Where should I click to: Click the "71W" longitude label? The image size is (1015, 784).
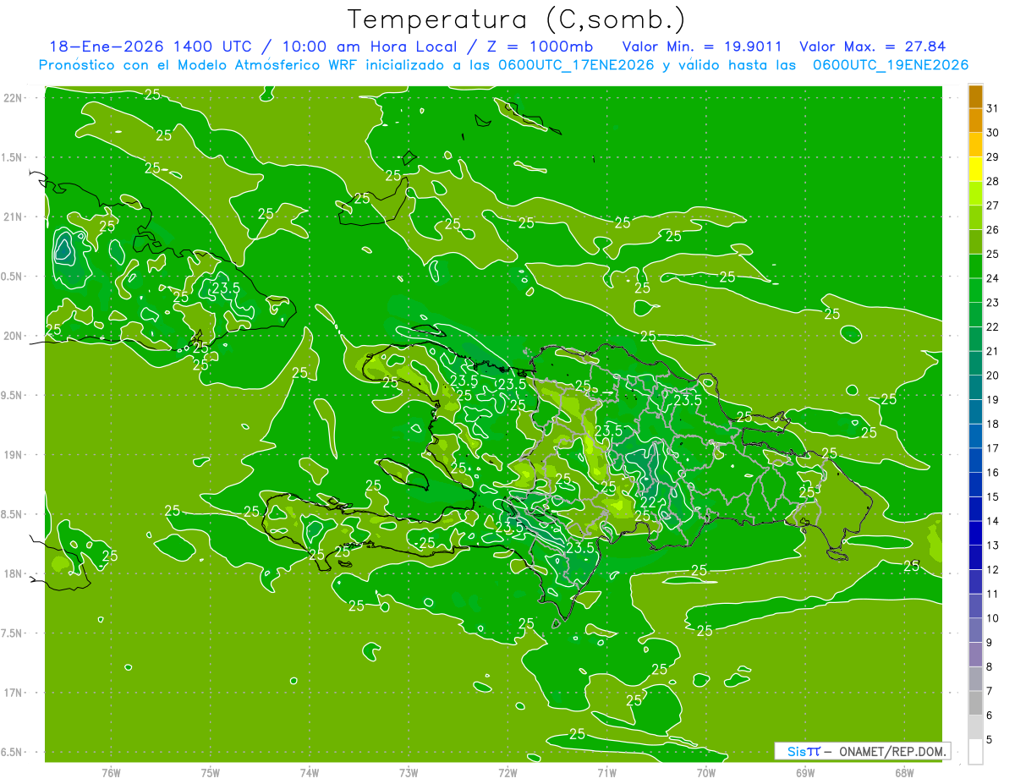(606, 772)
